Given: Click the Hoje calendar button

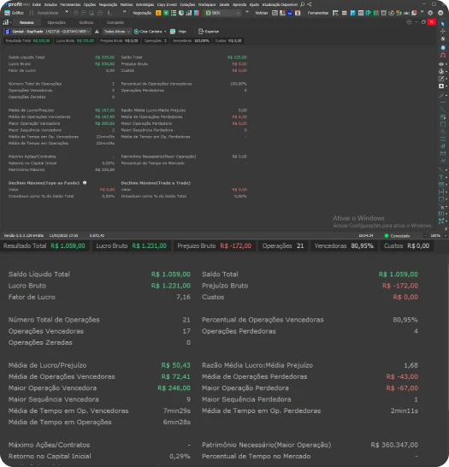Looking at the screenshot, I should coord(178,32).
